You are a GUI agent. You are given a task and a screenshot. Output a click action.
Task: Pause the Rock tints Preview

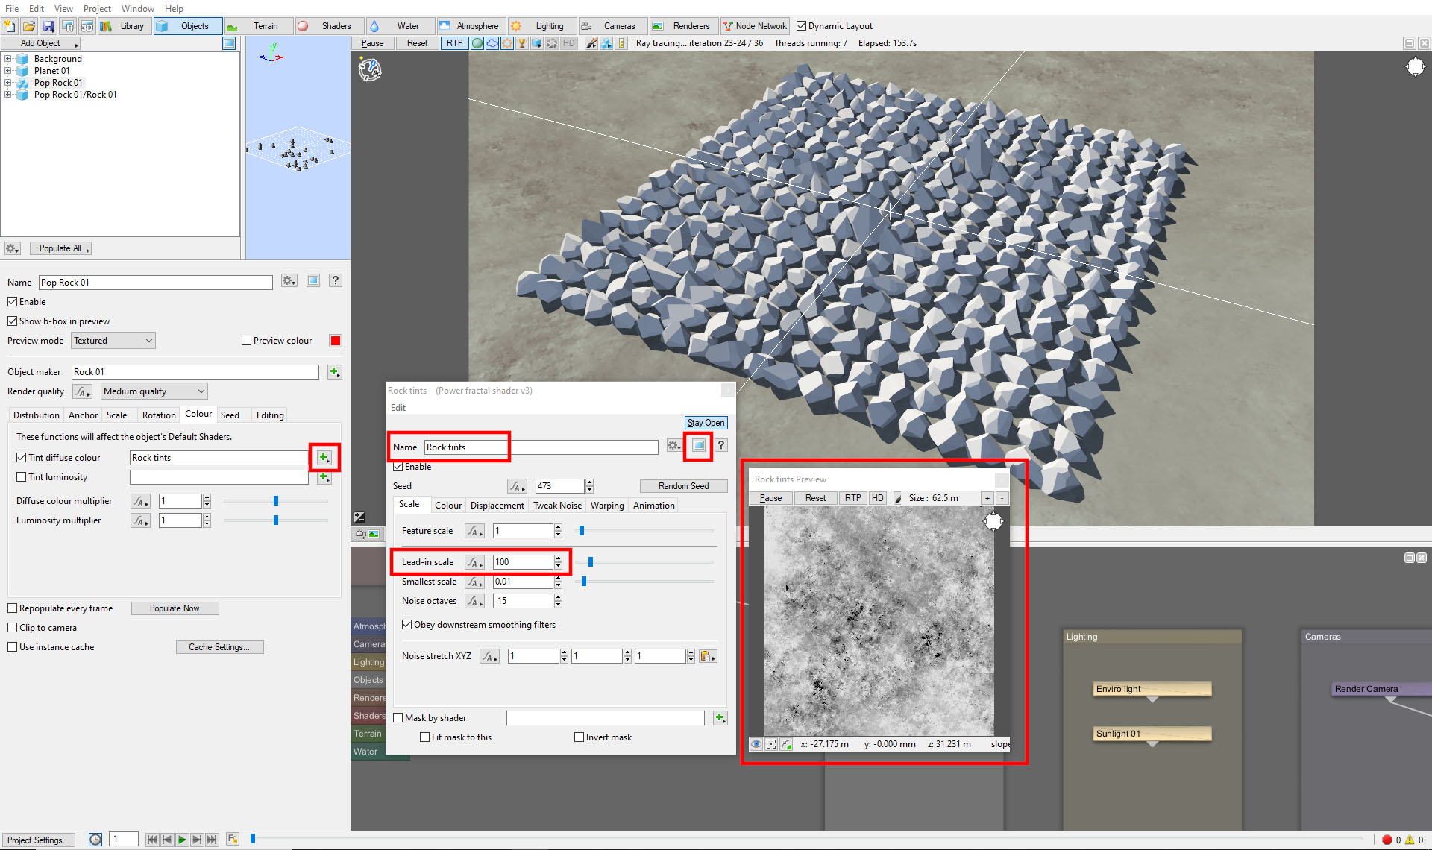tap(770, 498)
